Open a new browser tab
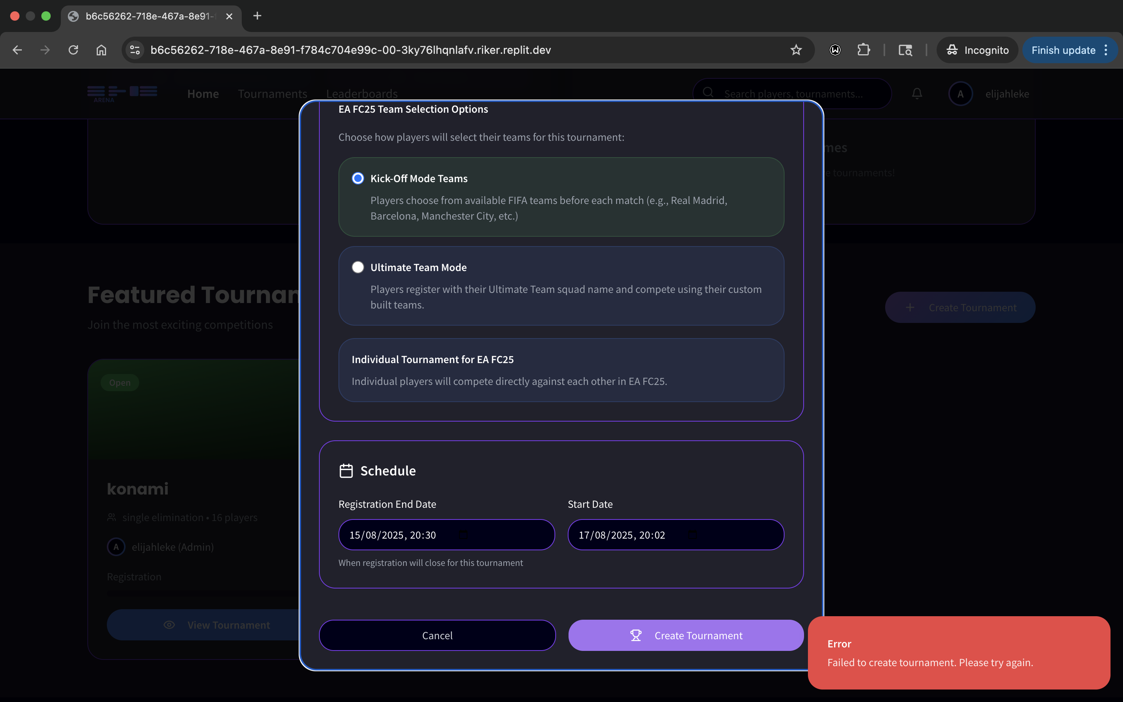The width and height of the screenshot is (1123, 702). [257, 16]
